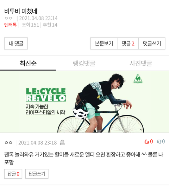Expand replies with 답글 0
This screenshot has width=169, height=187.
point(13,174)
